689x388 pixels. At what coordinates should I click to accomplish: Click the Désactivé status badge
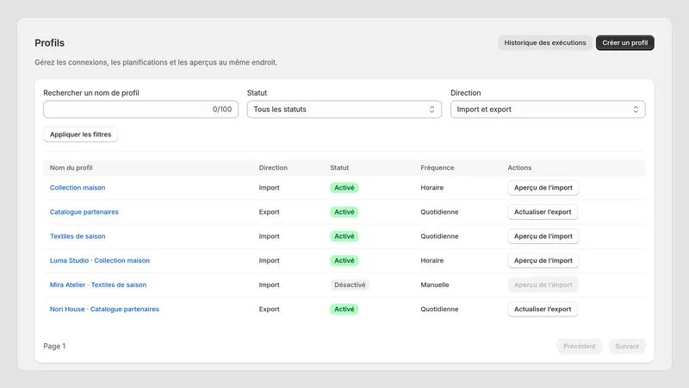(x=350, y=285)
